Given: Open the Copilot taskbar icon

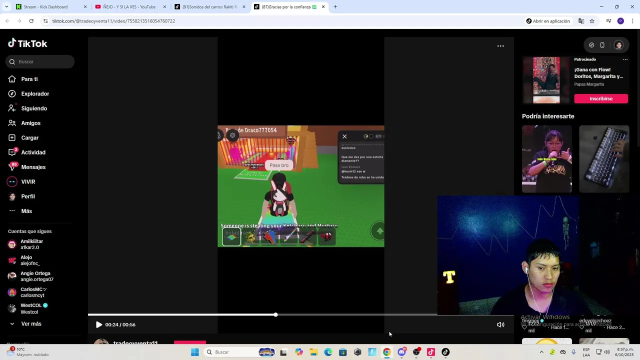Looking at the screenshot, I should click(299, 352).
